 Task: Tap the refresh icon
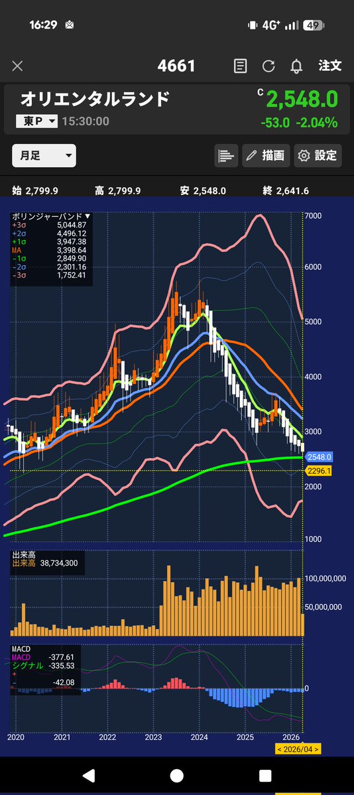(268, 66)
